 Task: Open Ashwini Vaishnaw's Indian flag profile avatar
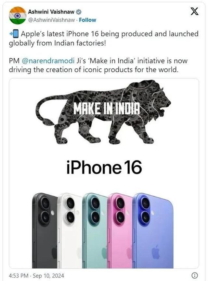18,15
